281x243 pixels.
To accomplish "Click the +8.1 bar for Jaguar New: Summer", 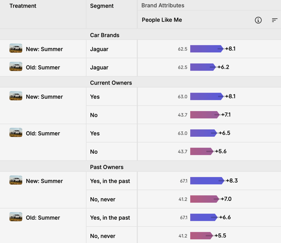I will (207, 49).
